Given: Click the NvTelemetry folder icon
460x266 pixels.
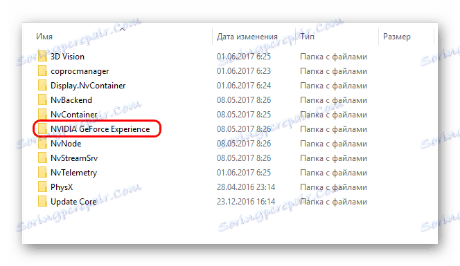Looking at the screenshot, I should click(42, 172).
